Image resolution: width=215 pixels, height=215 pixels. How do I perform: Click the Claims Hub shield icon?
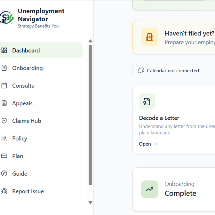(x=4, y=121)
